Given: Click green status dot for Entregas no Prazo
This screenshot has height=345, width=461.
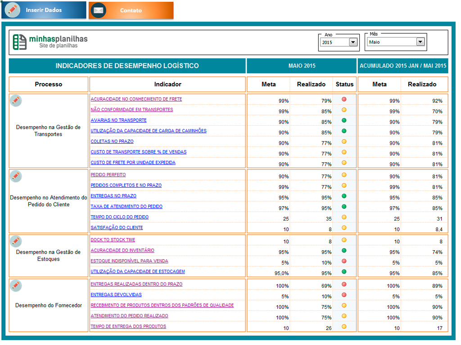Looking at the screenshot, I should point(344,196).
